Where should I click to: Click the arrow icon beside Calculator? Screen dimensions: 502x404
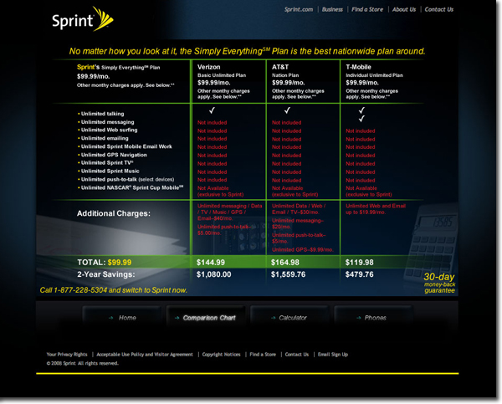click(x=274, y=318)
